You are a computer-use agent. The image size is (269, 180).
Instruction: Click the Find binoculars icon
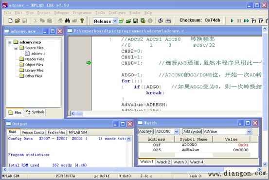(68, 21)
